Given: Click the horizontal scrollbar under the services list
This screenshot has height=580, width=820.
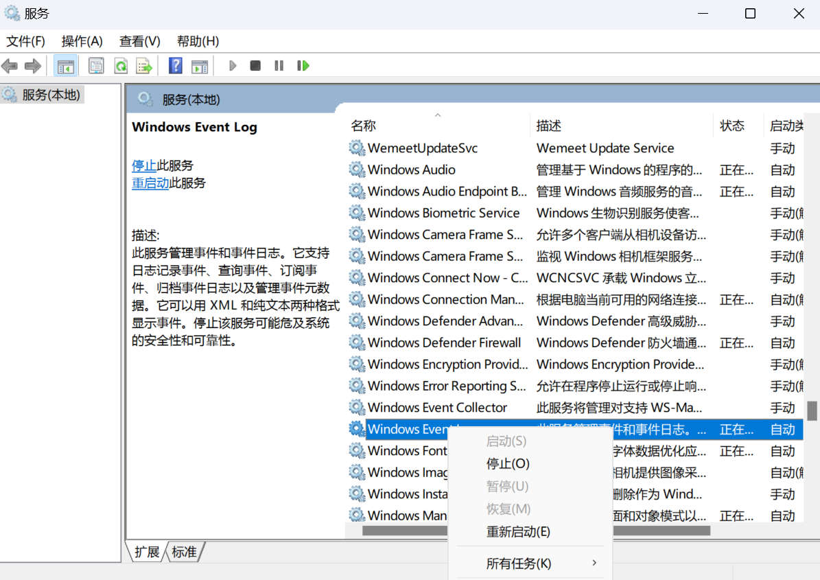Looking at the screenshot, I should pyautogui.click(x=536, y=531).
